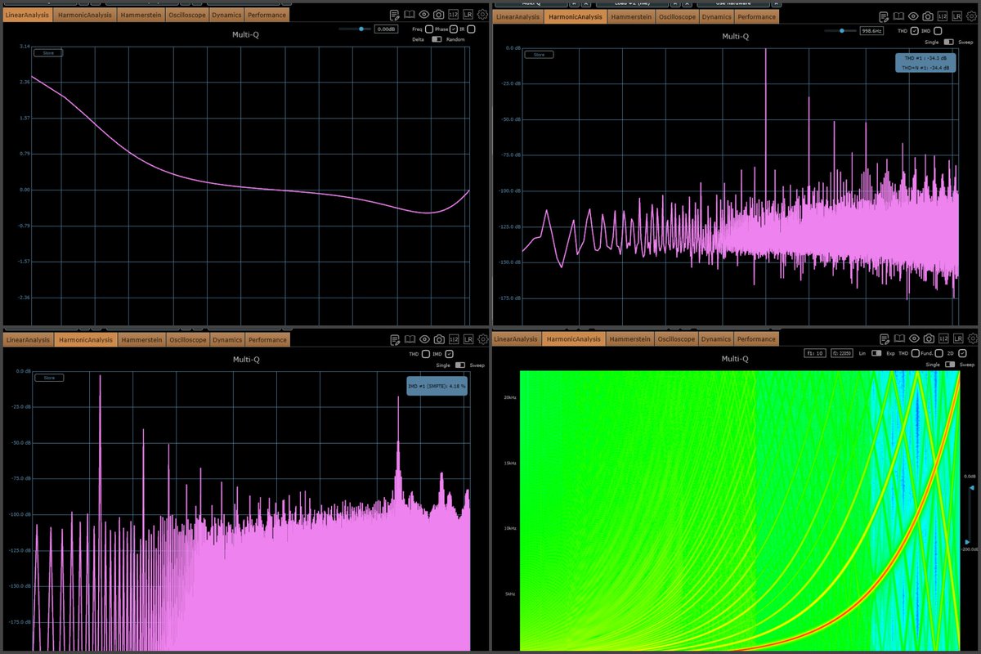Click the 0.00dB value field

(386, 29)
